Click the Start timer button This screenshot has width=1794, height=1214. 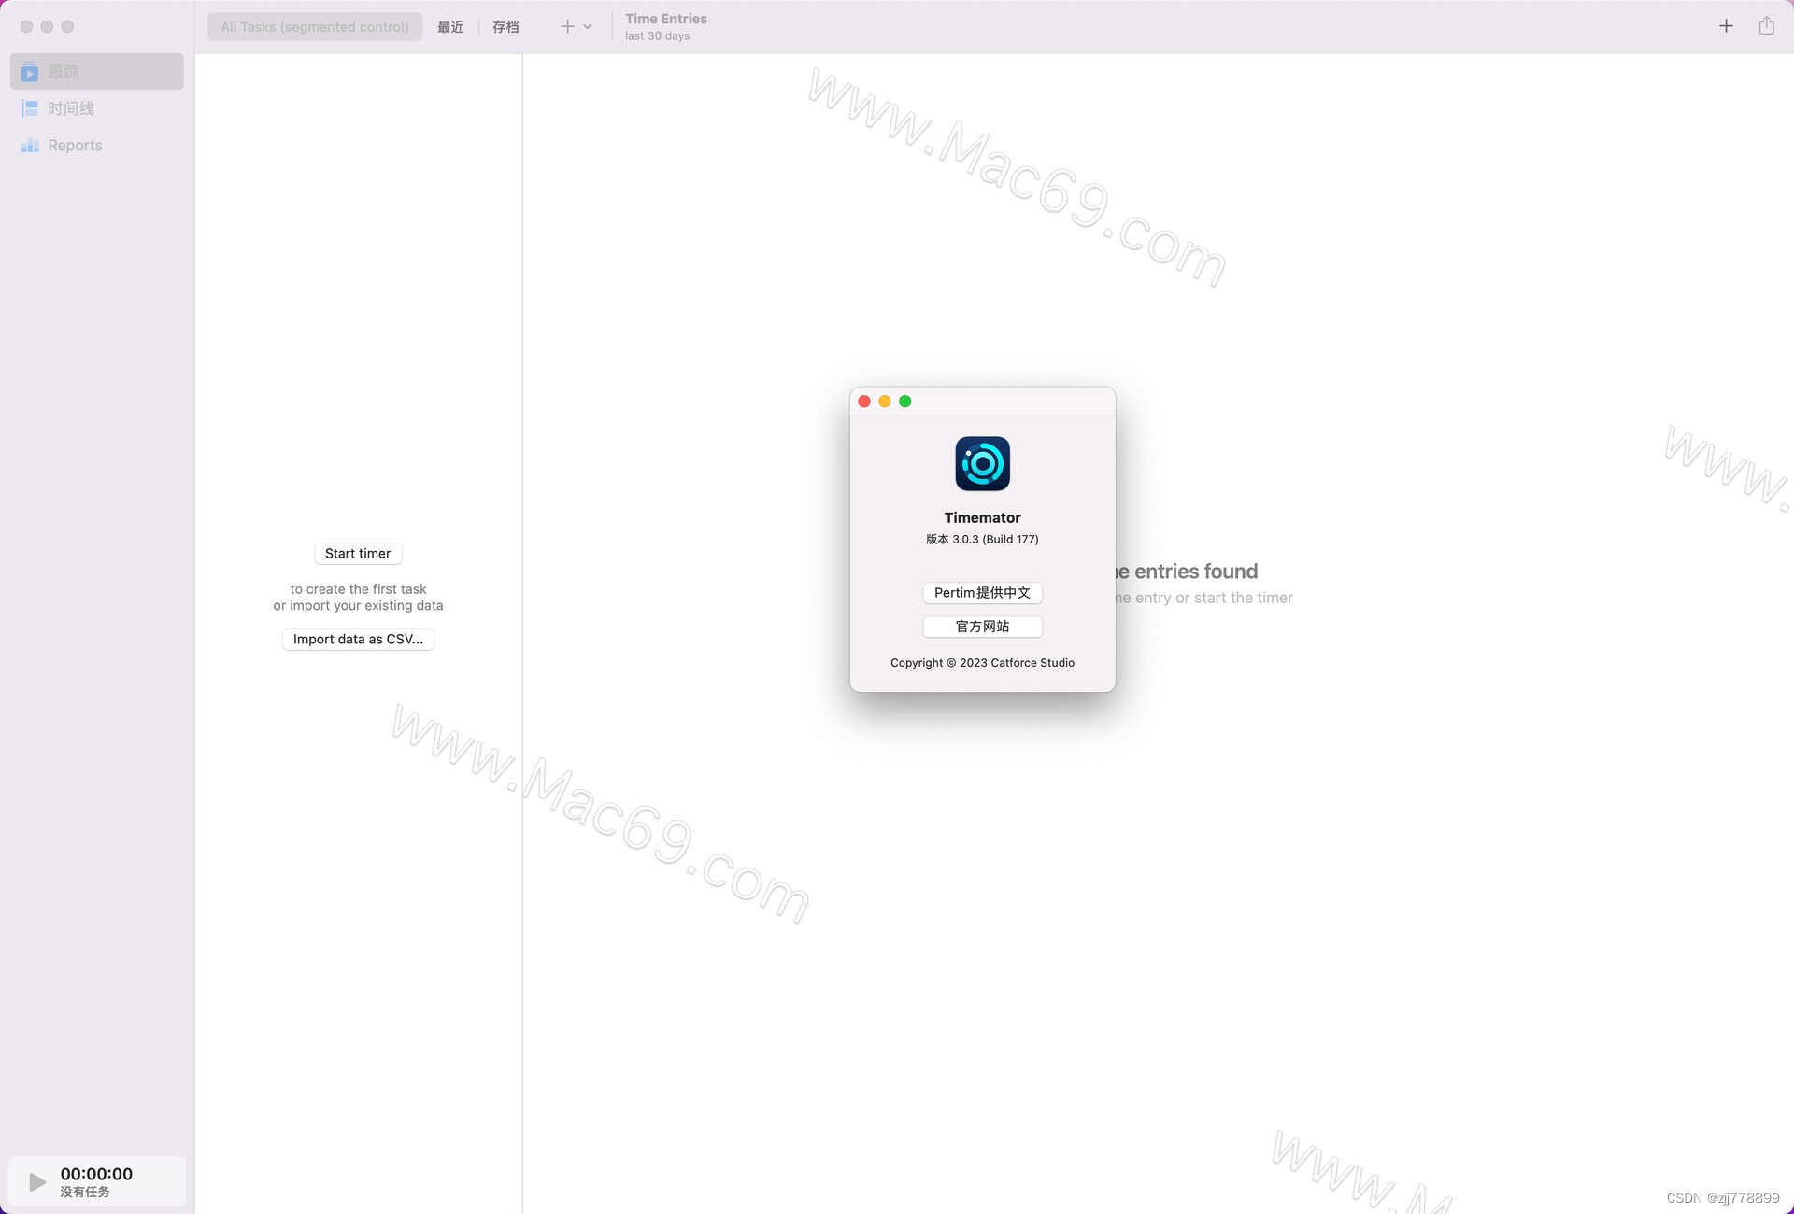click(358, 554)
